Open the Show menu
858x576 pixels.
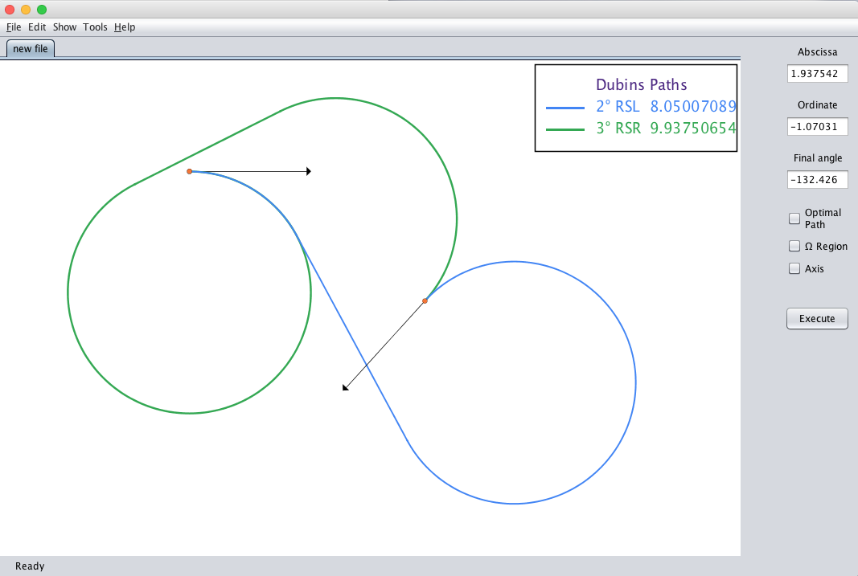tap(64, 27)
